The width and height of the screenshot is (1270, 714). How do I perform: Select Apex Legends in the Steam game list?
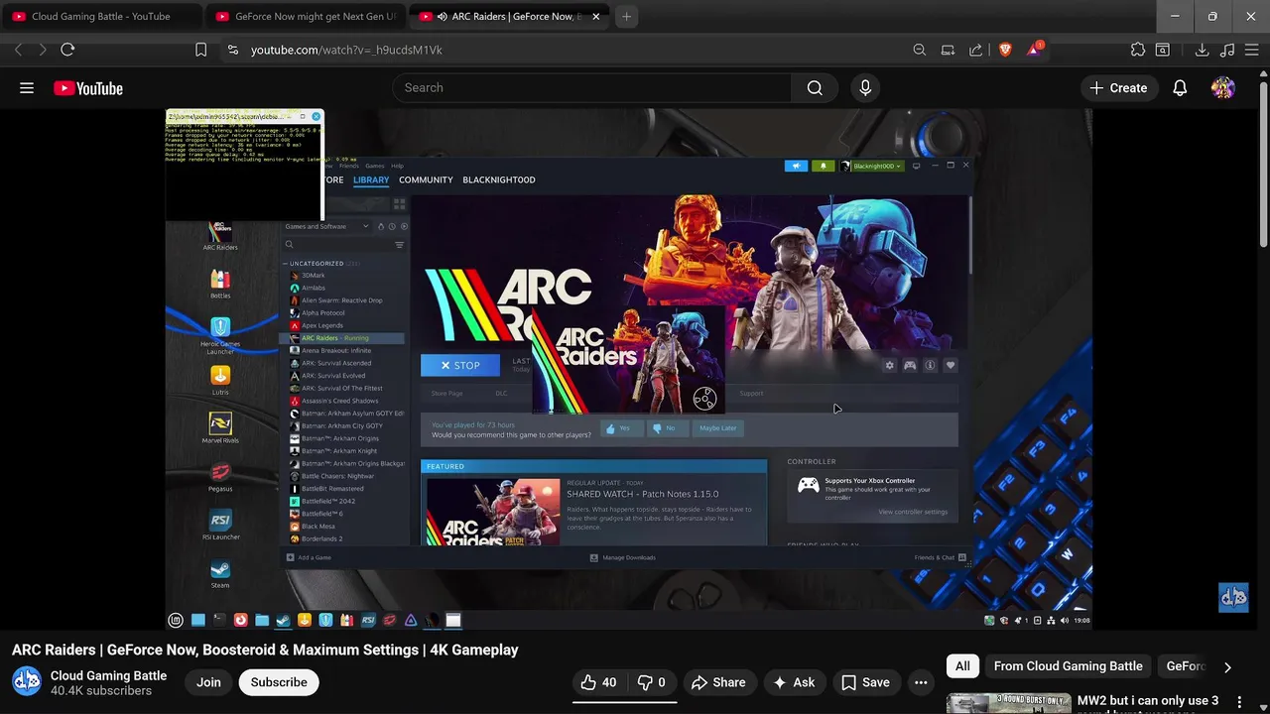[x=322, y=325]
